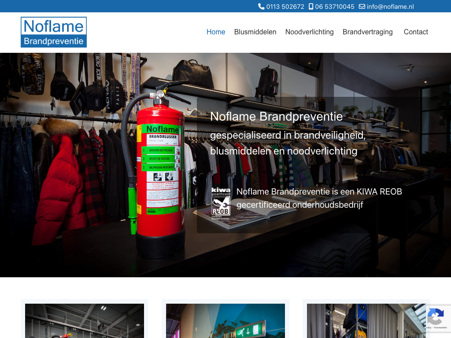Open the left card thumbnail image

tap(85, 321)
